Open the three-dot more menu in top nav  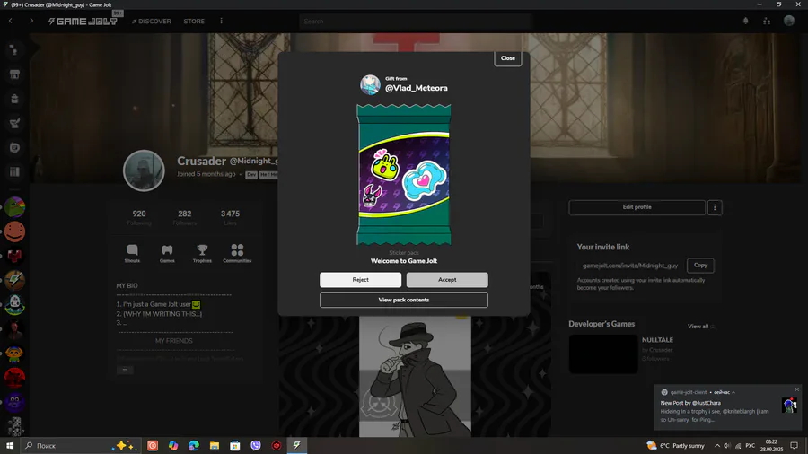point(221,22)
